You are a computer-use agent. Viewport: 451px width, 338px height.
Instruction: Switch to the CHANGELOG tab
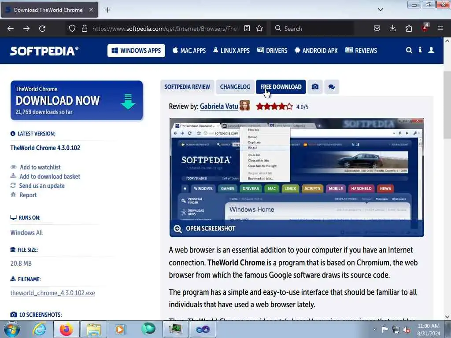click(235, 87)
